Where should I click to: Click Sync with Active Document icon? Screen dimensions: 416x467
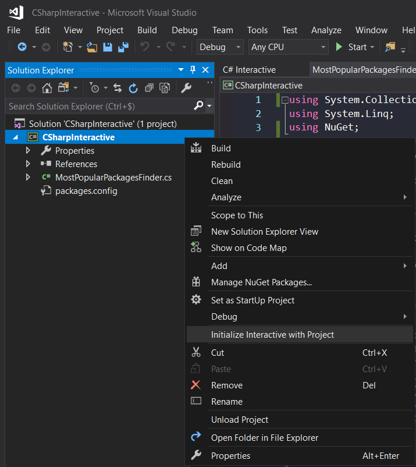point(118,88)
